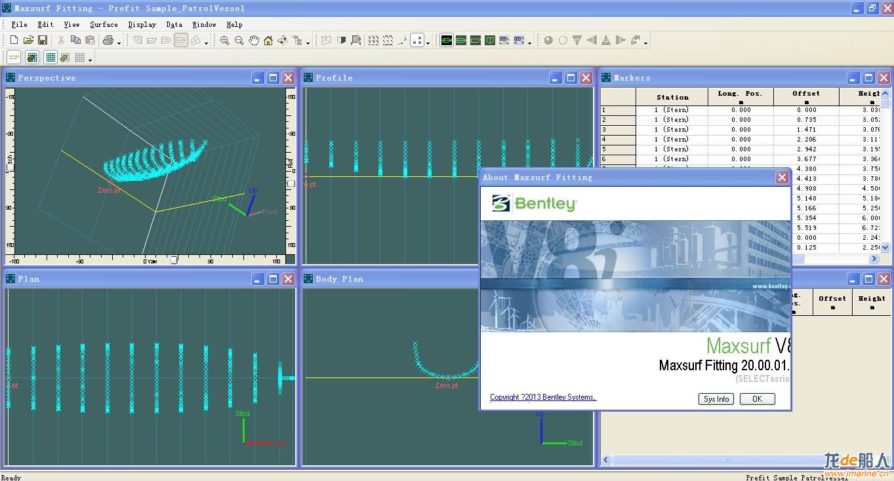The image size is (894, 481).
Task: Expand the print toolbar options arrow
Action: (x=119, y=43)
